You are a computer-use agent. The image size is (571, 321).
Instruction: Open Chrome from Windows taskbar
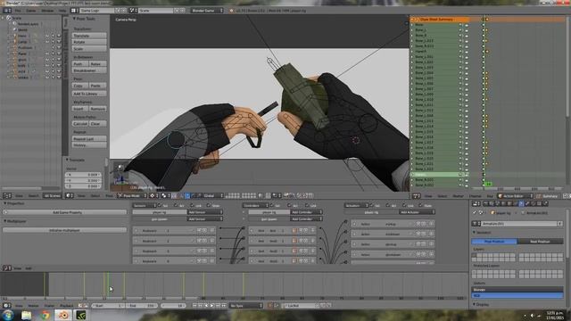[45, 315]
